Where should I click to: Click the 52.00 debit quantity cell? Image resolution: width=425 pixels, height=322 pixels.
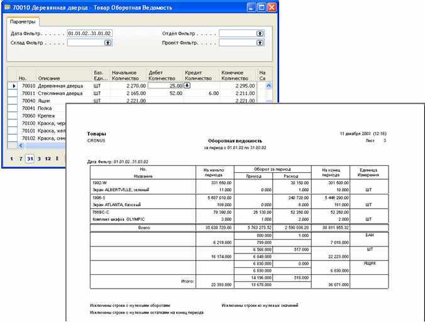pos(165,93)
